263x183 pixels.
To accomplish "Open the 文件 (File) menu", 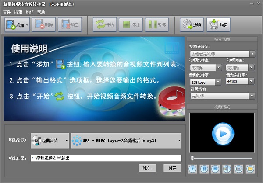I will tap(7, 12).
